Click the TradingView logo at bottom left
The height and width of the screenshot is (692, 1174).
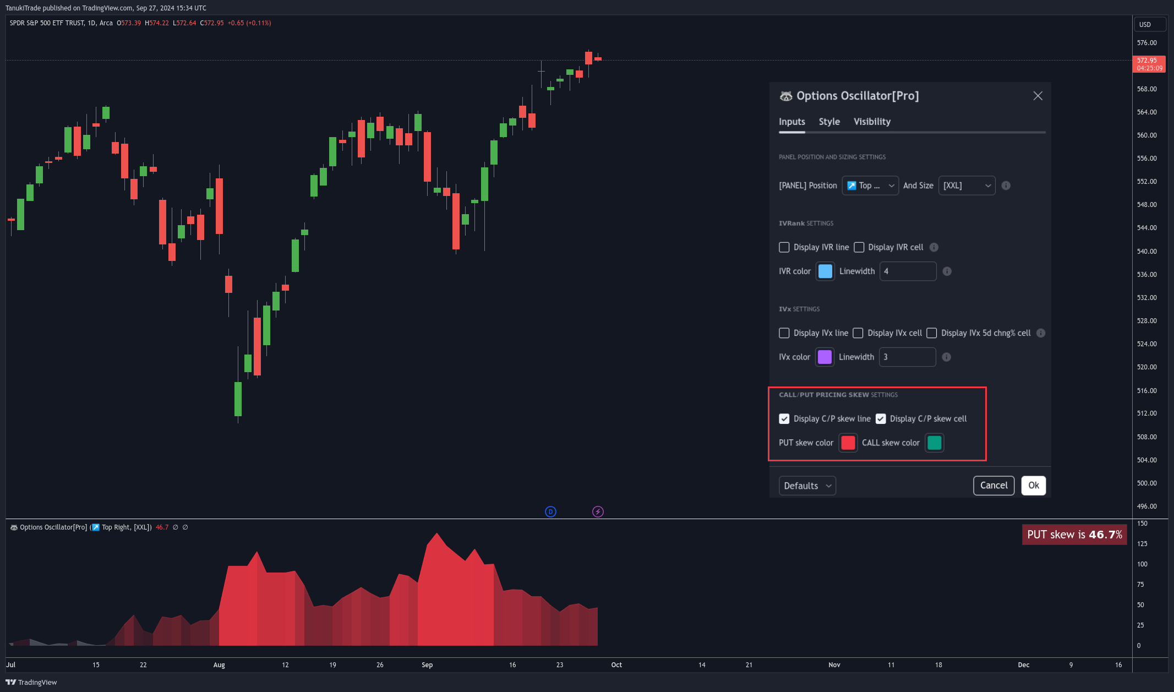pyautogui.click(x=31, y=682)
